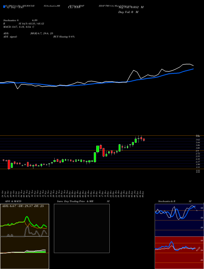Select the 'Day Vol: 0 M' text
This screenshot has height=269, width=204.
(128, 12)
